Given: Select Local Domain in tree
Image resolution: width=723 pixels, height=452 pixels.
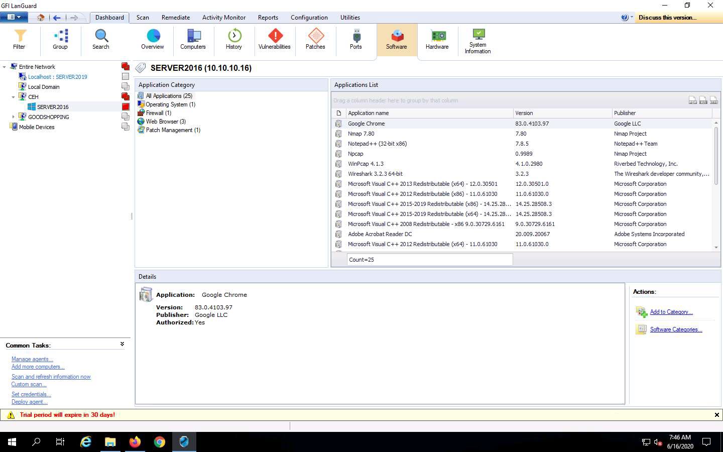Looking at the screenshot, I should (44, 87).
